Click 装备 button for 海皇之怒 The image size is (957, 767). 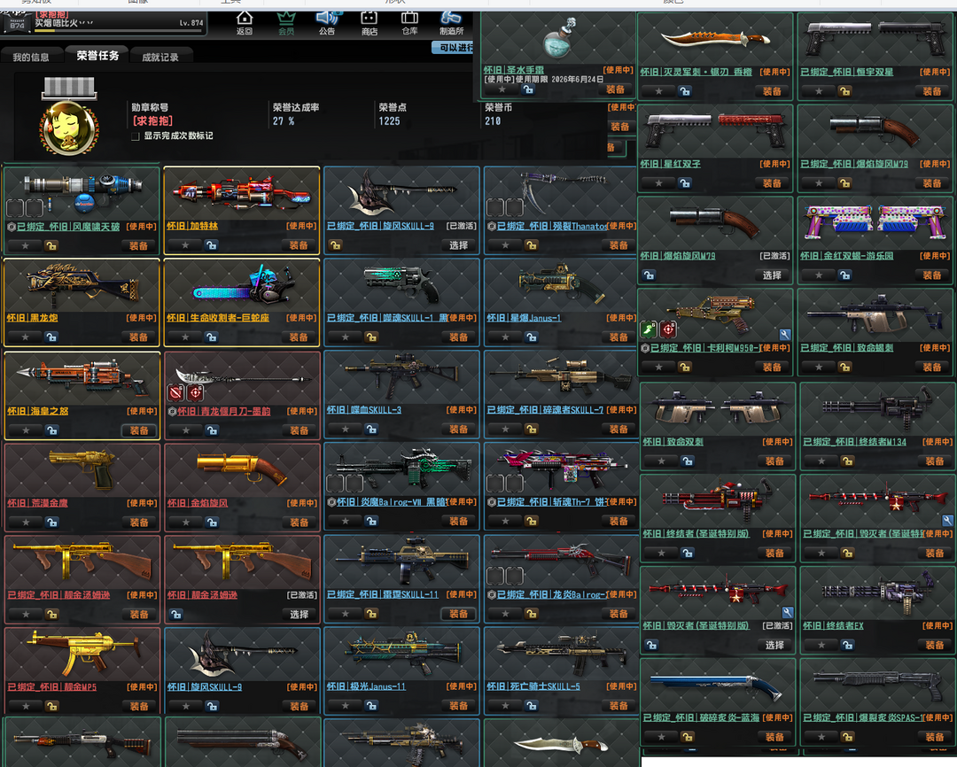[x=139, y=430]
